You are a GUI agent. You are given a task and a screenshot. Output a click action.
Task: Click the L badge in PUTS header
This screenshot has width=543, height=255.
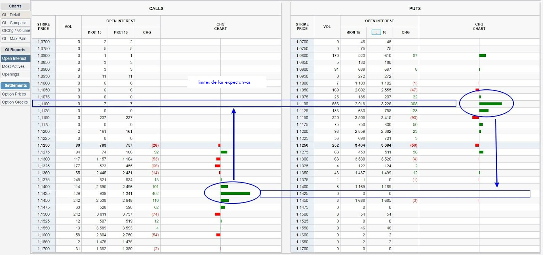click(x=376, y=33)
